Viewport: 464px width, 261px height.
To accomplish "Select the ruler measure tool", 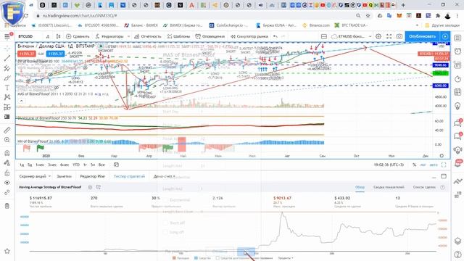I will (x=7, y=130).
